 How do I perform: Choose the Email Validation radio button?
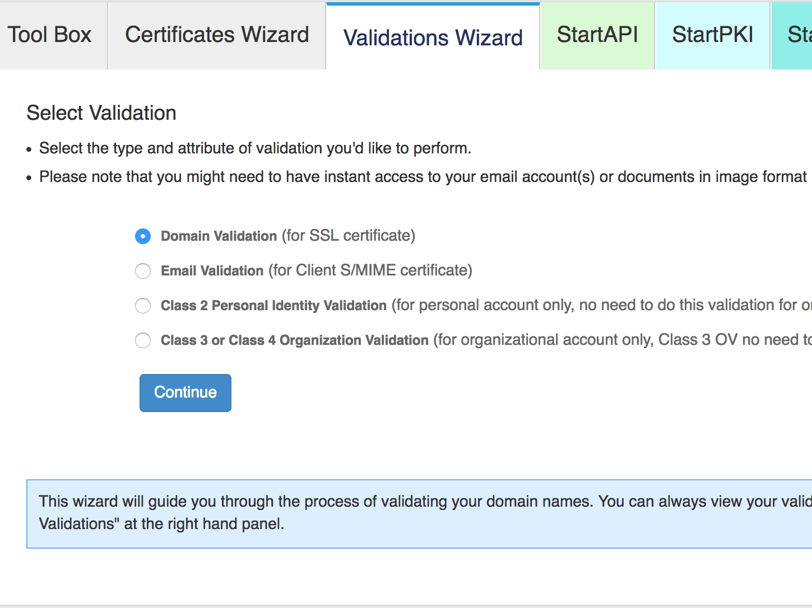143,271
